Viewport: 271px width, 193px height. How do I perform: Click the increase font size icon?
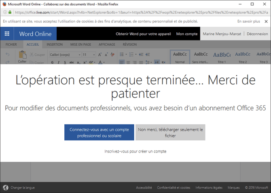coord(100,55)
